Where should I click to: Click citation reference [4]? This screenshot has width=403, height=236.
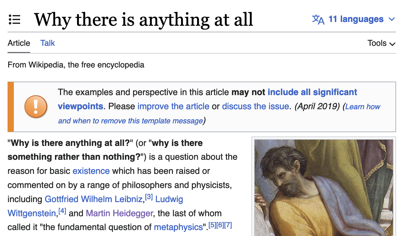point(62,211)
